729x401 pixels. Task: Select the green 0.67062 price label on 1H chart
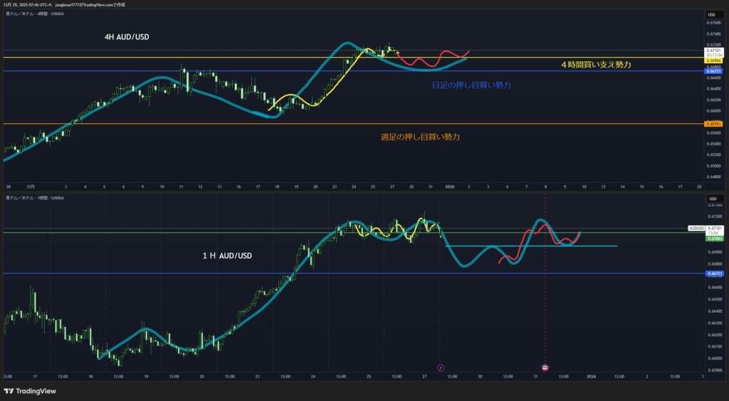[713, 239]
